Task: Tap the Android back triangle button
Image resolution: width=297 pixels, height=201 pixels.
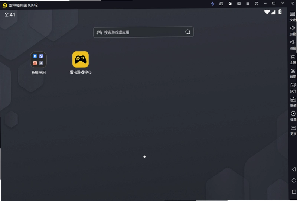Action: coord(294,169)
